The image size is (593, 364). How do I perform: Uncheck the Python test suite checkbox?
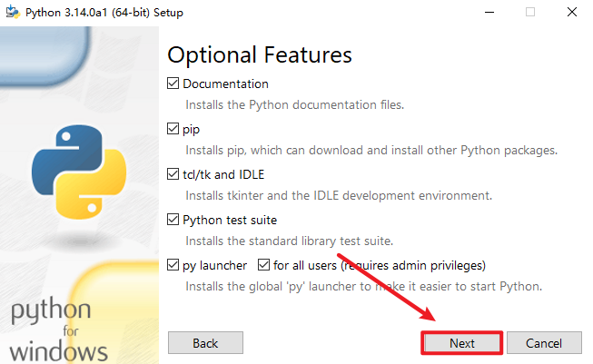pyautogui.click(x=174, y=220)
